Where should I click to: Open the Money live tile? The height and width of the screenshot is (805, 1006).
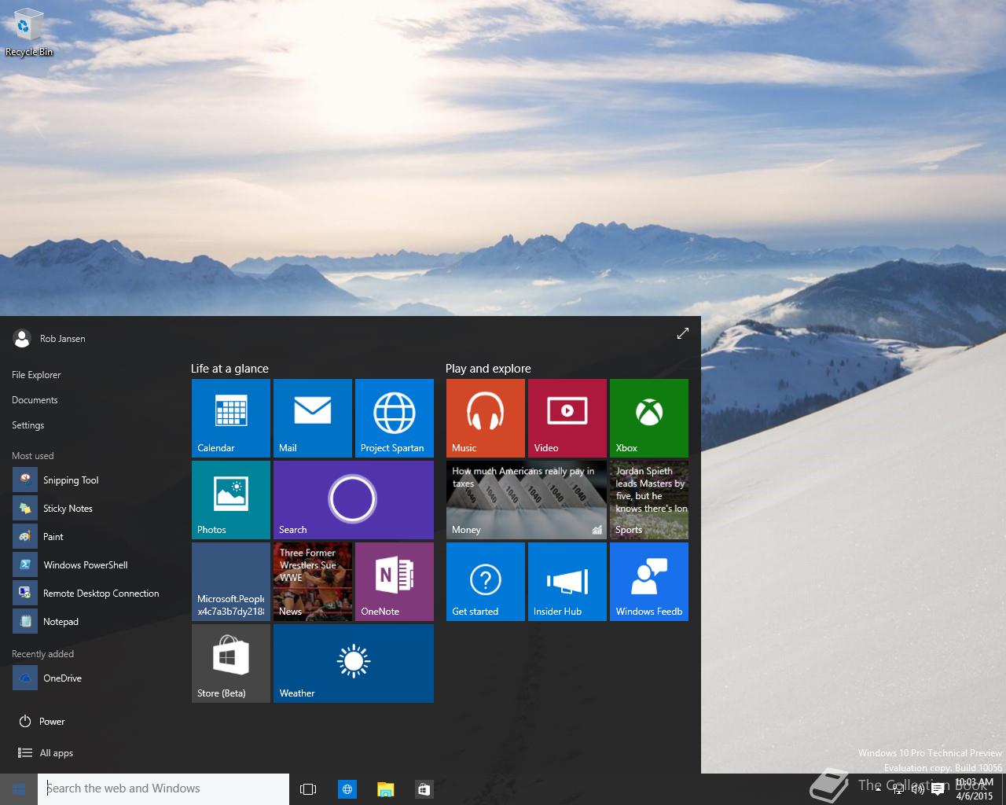click(x=527, y=500)
